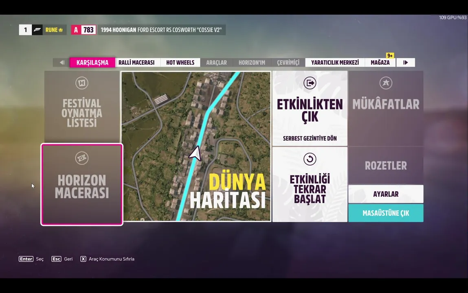Image resolution: width=468 pixels, height=293 pixels.
Task: Click the white player arrow on the map
Action: (195, 153)
